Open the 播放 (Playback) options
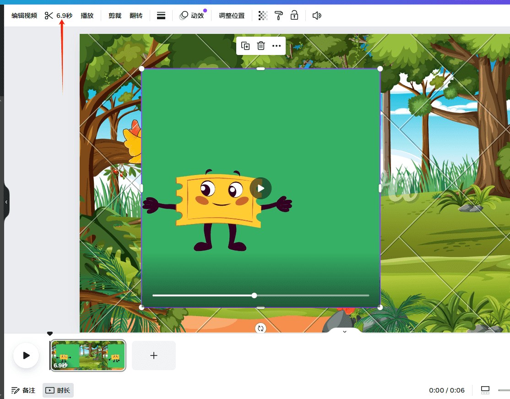The width and height of the screenshot is (510, 399). 87,16
